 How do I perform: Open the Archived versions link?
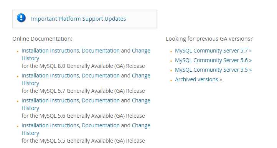[x=198, y=79]
